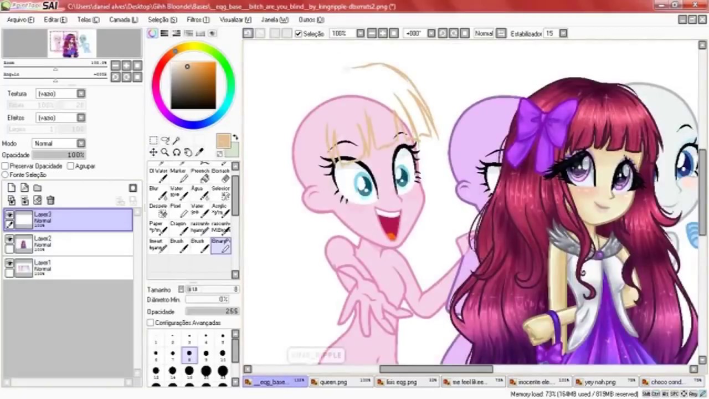Enable Configurações Avançadas checkbox
Screen dimensions: 709x399
coord(151,323)
